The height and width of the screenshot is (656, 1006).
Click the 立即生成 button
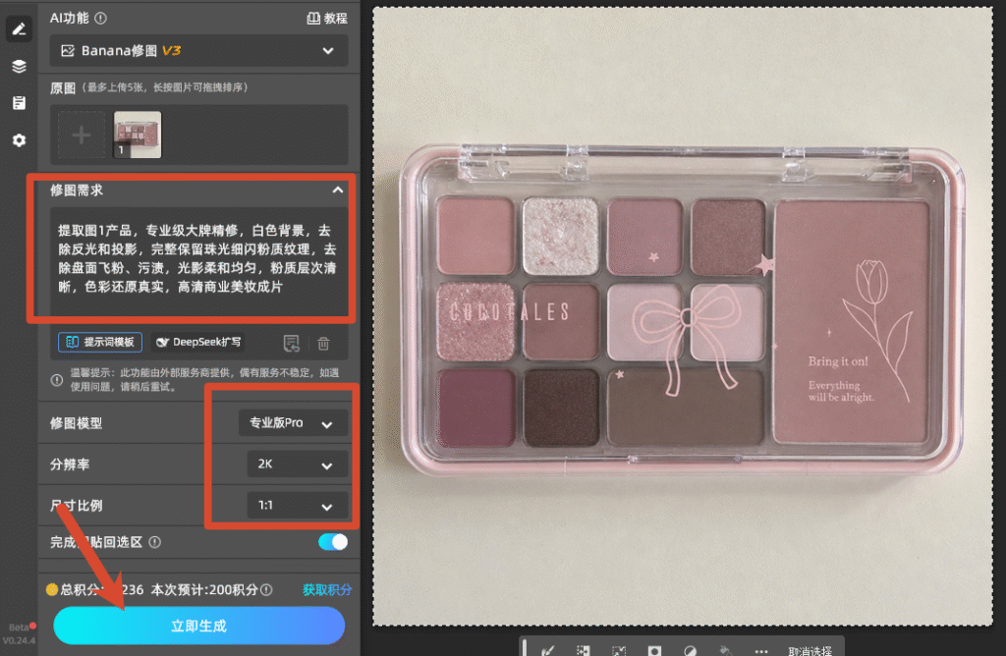click(x=198, y=626)
